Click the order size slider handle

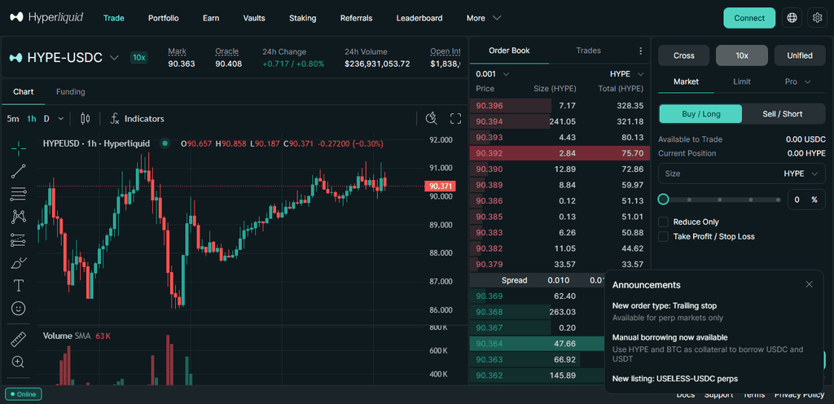pos(663,200)
